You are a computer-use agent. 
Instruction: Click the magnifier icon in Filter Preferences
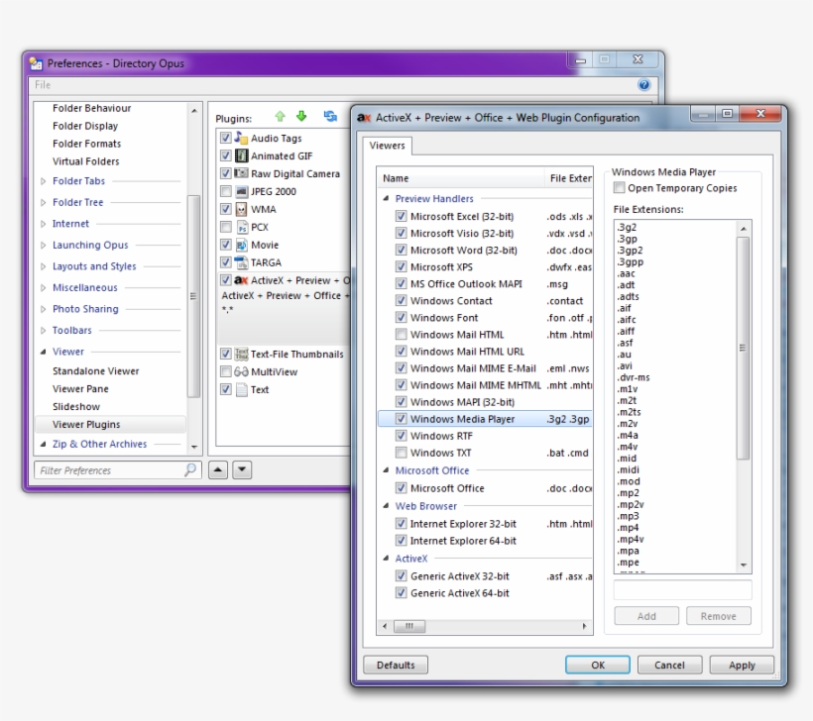tap(190, 469)
